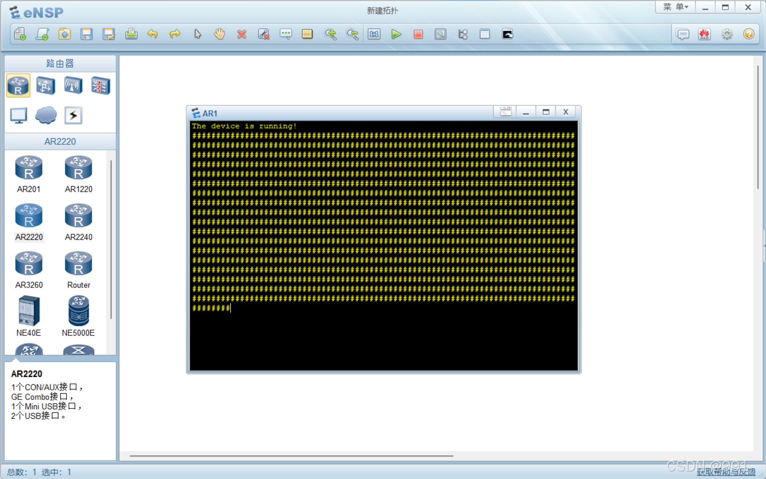Select the hand pan tool
This screenshot has height=479, width=766.
coord(219,34)
